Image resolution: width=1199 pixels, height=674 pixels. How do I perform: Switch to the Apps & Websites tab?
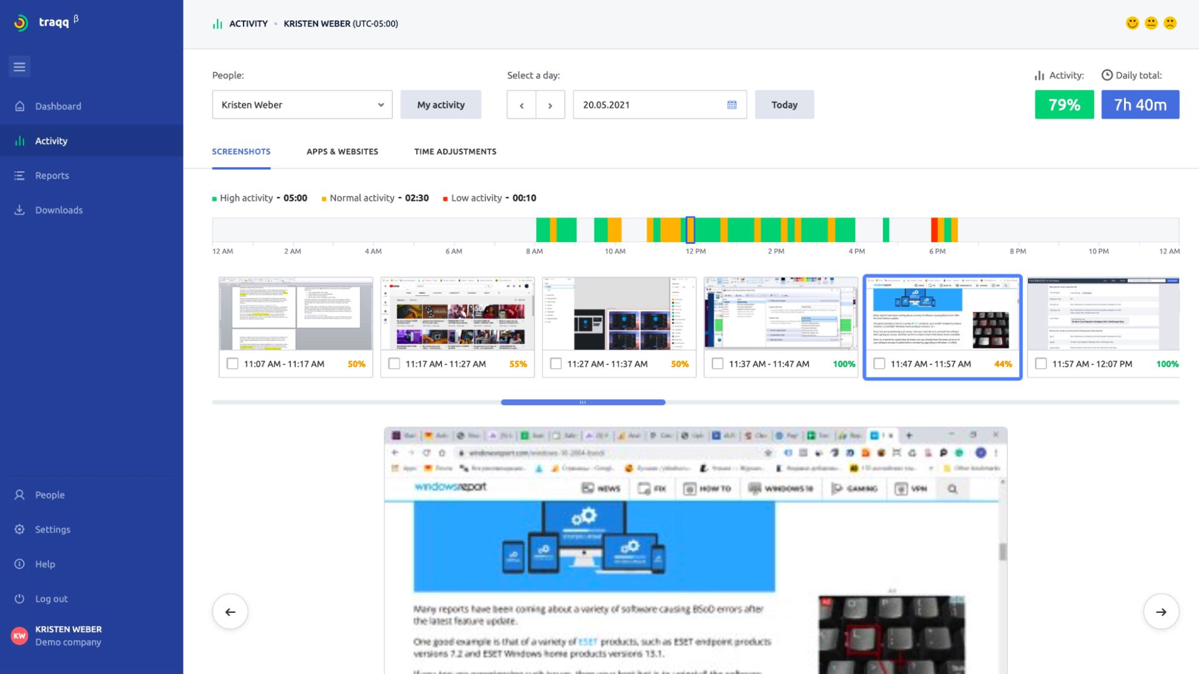coord(342,151)
